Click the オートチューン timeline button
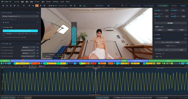This screenshot has width=188, height=99. pos(33,66)
